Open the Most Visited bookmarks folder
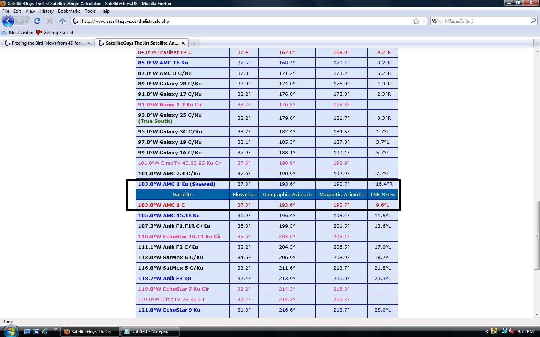Viewport: 540px width, 337px height. [x=17, y=33]
